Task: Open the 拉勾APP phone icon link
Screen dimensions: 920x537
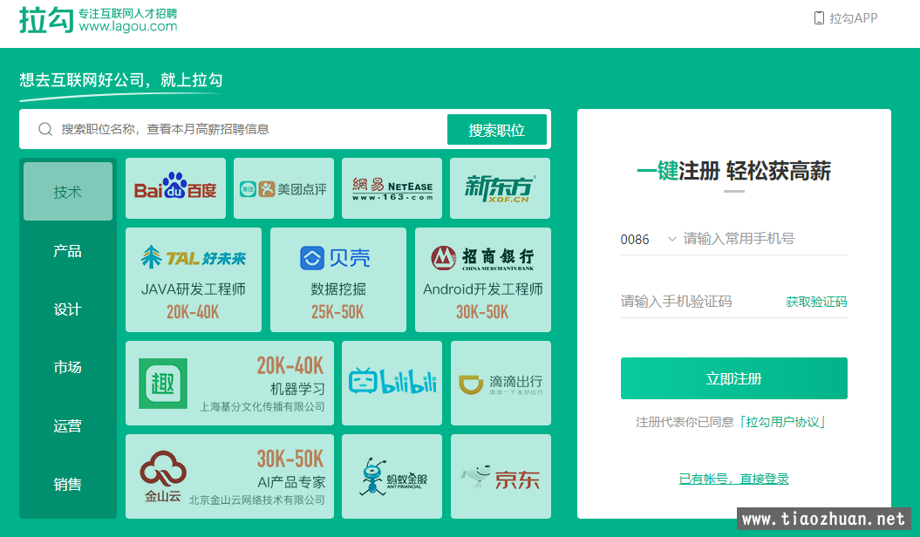Action: pos(819,18)
